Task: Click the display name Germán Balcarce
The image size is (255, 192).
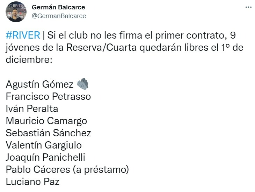Action: pyautogui.click(x=58, y=7)
